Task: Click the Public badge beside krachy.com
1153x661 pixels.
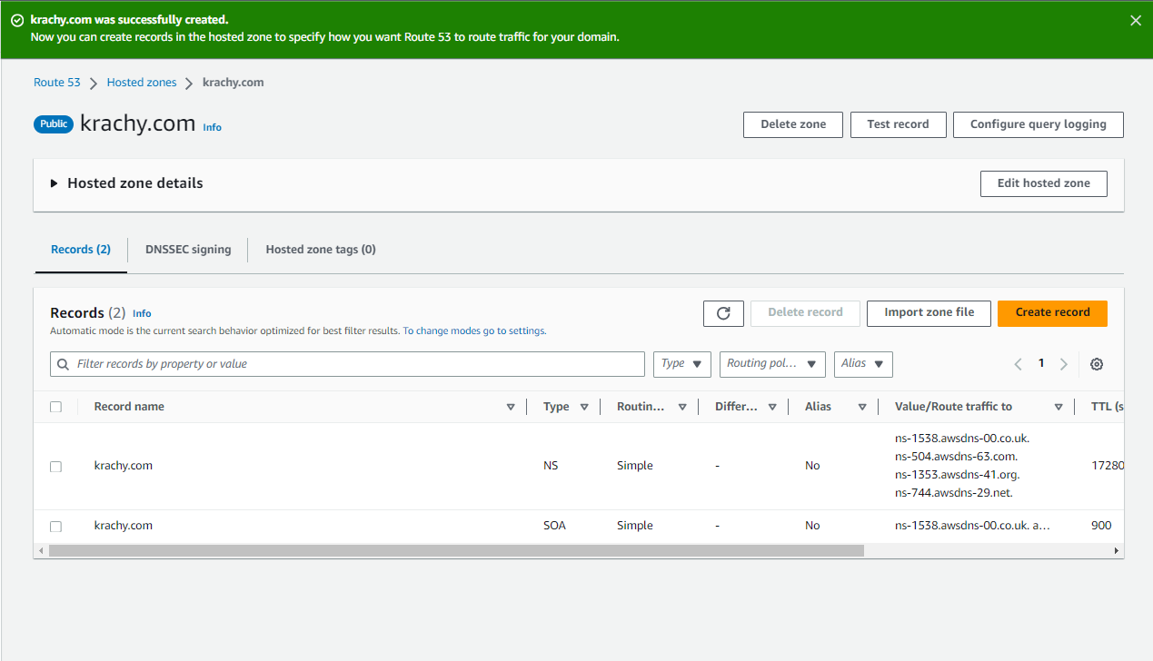Action: coord(54,124)
